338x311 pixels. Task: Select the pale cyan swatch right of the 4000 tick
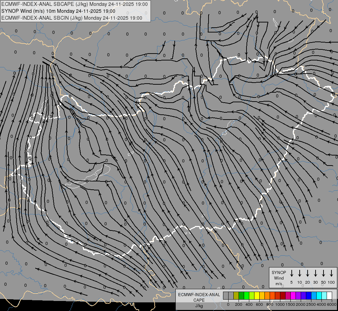[x=324, y=296]
